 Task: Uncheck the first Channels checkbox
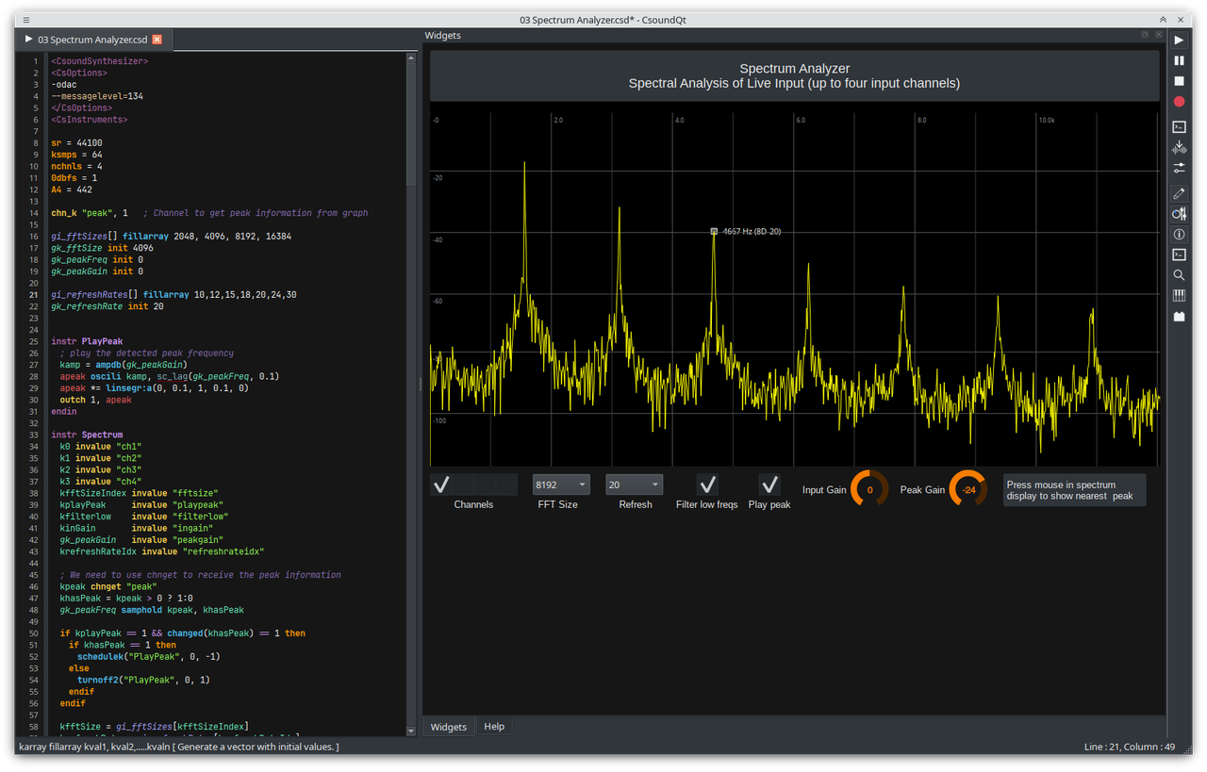pos(440,485)
